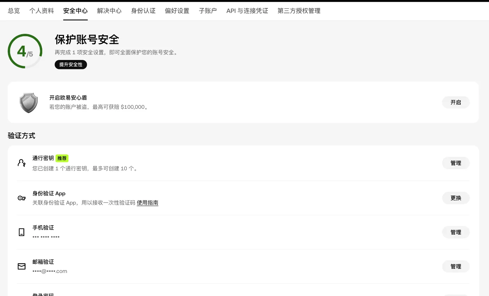The height and width of the screenshot is (296, 489).
Task: Select the API 与连接凭证 tab
Action: click(247, 11)
